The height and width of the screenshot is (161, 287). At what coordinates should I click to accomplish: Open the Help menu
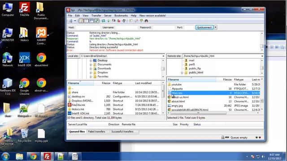pyautogui.click(x=134, y=16)
